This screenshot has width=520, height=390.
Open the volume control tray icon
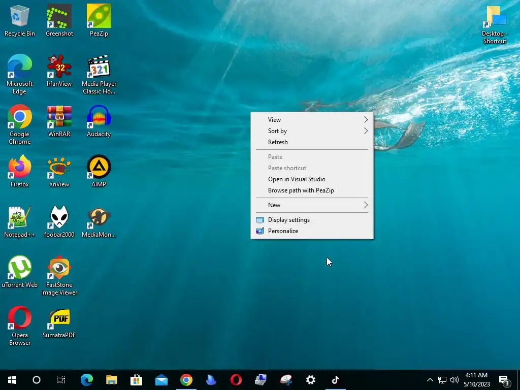pos(454,380)
